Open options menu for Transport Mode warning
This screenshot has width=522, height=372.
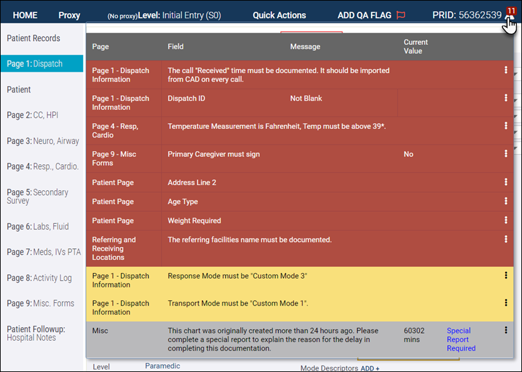click(506, 303)
